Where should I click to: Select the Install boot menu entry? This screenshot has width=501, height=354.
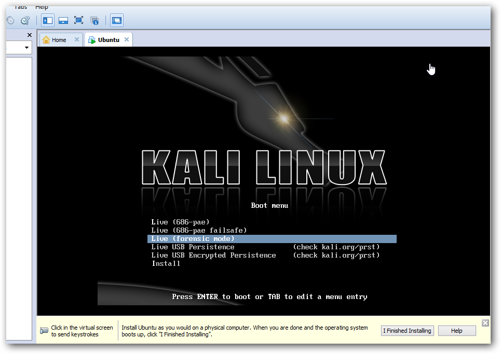tap(166, 263)
